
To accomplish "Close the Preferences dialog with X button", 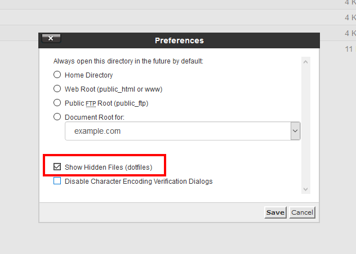I will coord(51,39).
